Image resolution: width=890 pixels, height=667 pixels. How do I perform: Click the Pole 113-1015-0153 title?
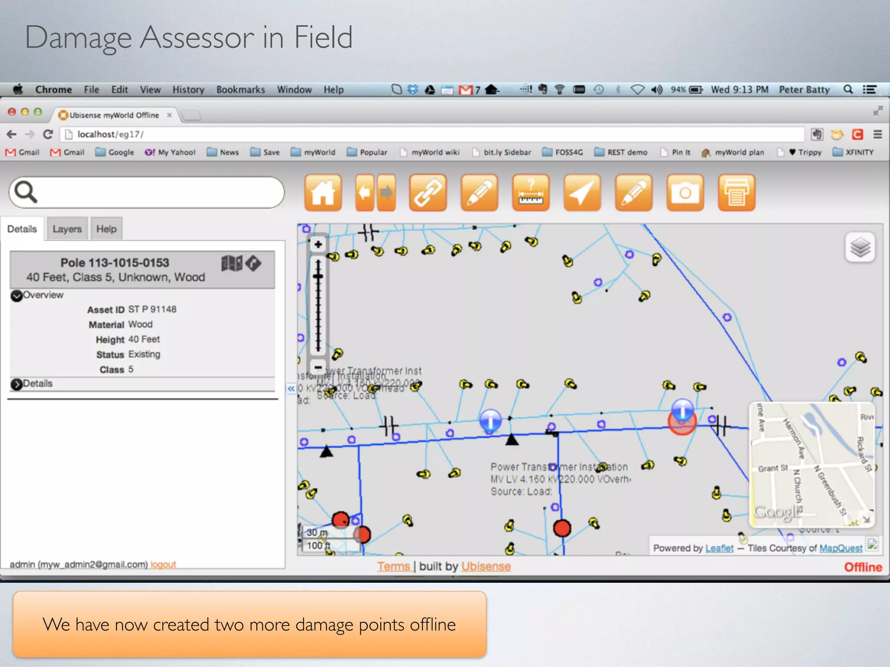pyautogui.click(x=115, y=263)
